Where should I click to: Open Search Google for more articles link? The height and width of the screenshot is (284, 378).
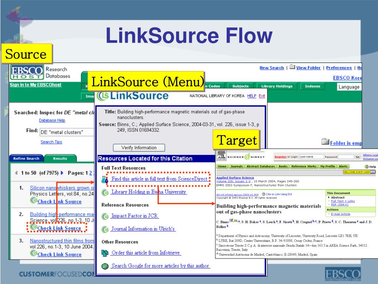(160, 266)
